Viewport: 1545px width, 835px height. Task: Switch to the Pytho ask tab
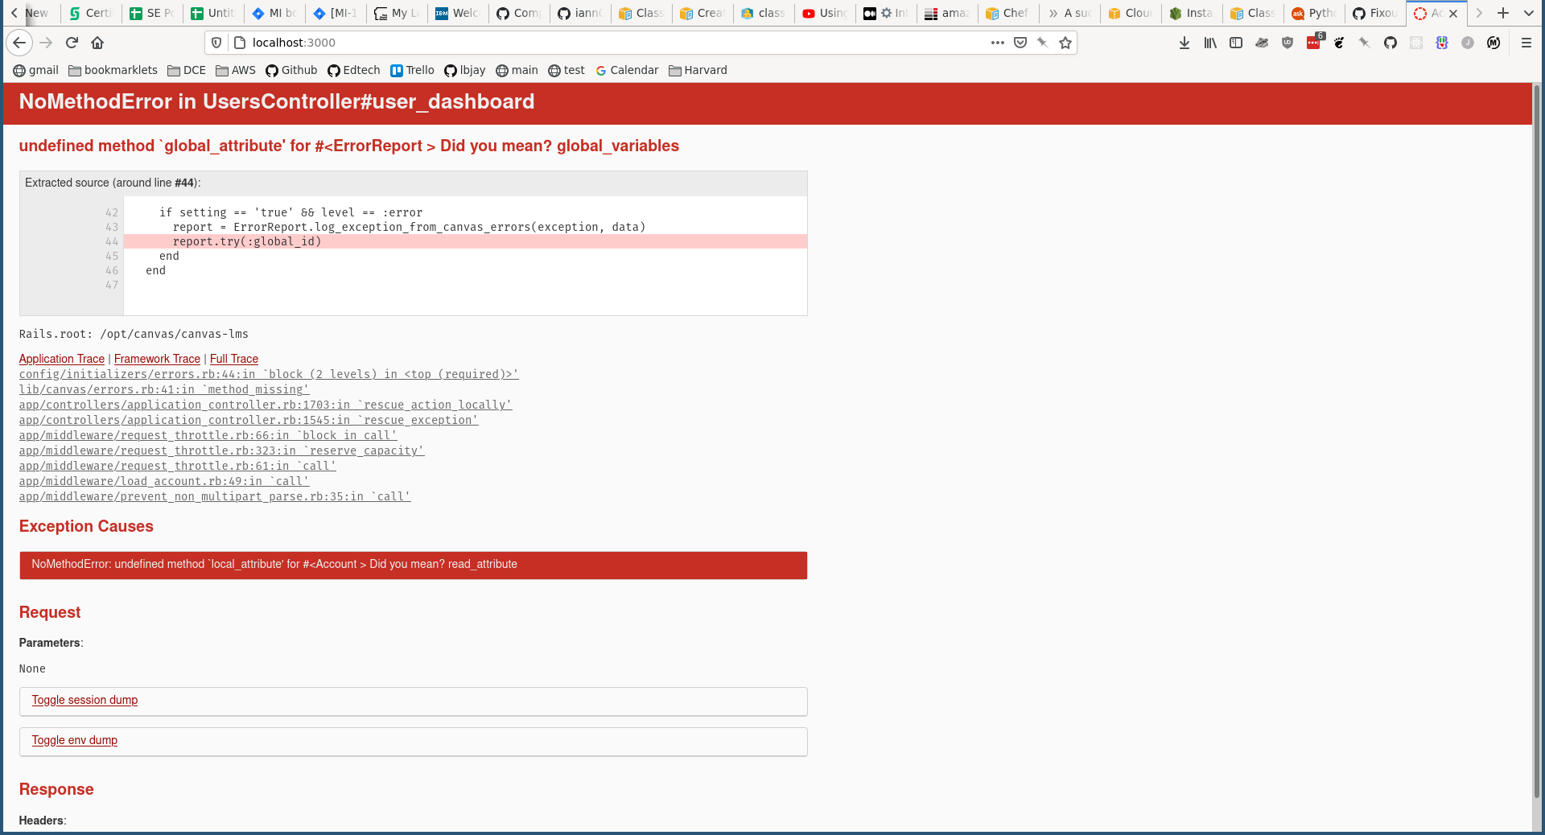tap(1314, 13)
